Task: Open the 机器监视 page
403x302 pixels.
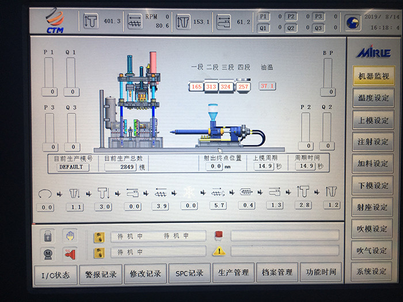Action: [x=374, y=76]
